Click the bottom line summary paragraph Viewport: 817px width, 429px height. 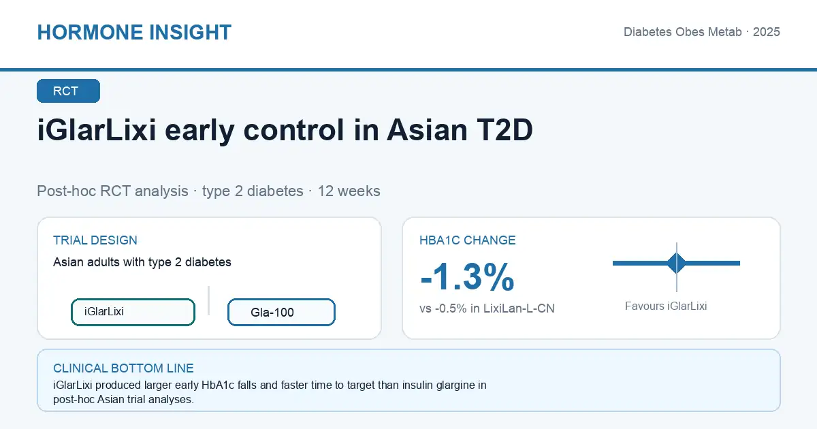point(270,392)
